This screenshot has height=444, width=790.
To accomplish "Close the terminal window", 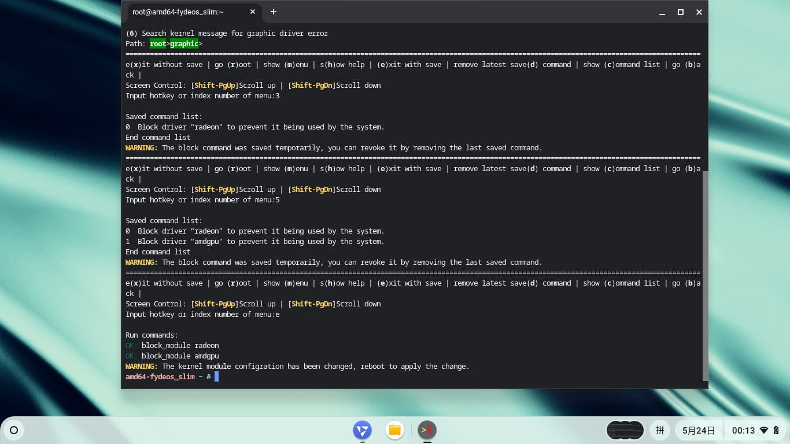I will [699, 12].
